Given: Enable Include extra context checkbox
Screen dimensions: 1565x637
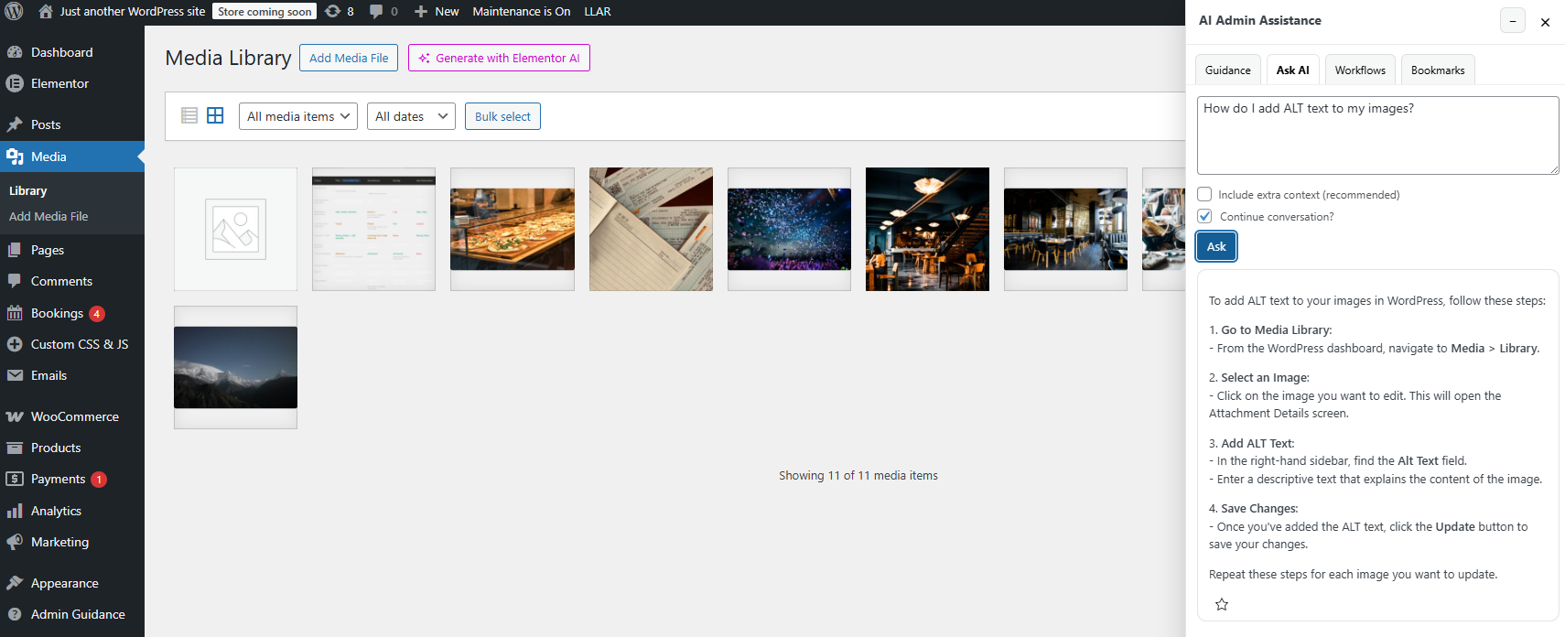Looking at the screenshot, I should [x=1204, y=194].
